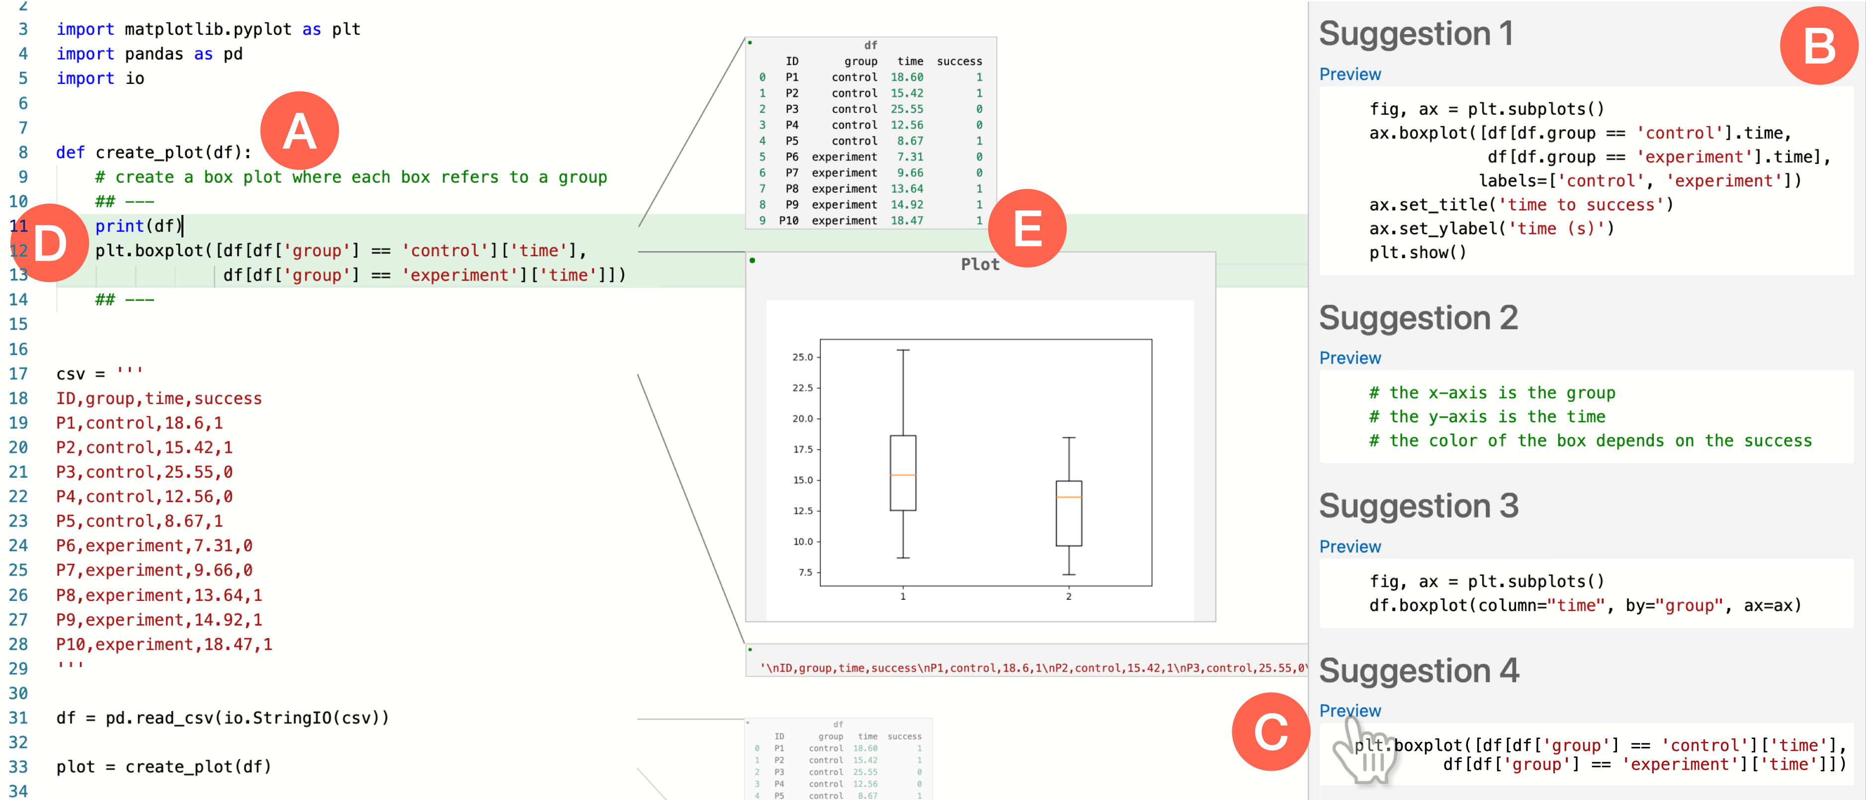Image resolution: width=1866 pixels, height=800 pixels.
Task: Open the Preview link under Suggestion 2
Action: coord(1350,358)
